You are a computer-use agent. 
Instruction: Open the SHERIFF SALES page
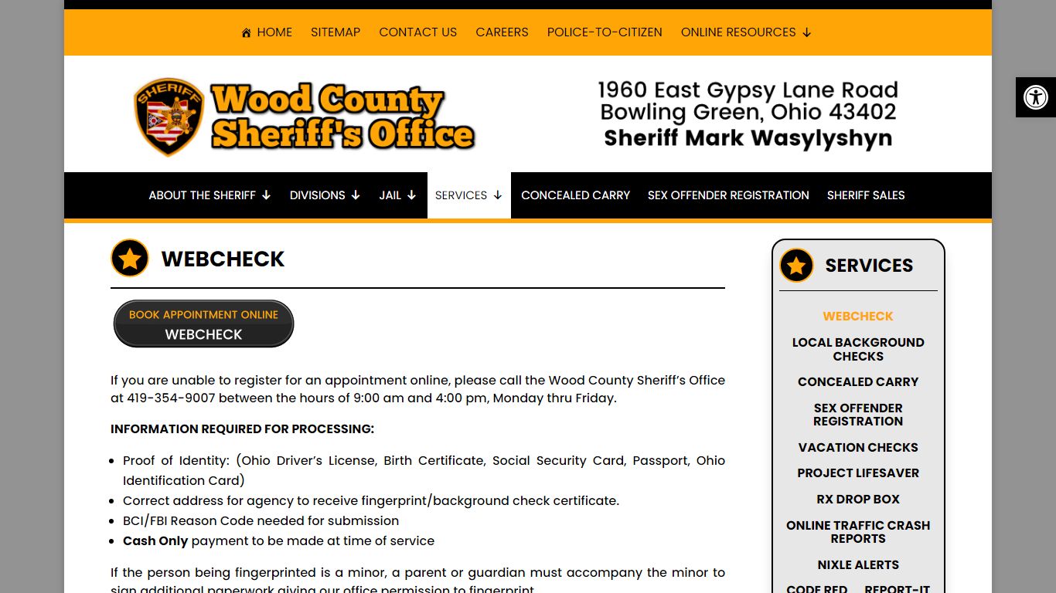[x=866, y=195]
